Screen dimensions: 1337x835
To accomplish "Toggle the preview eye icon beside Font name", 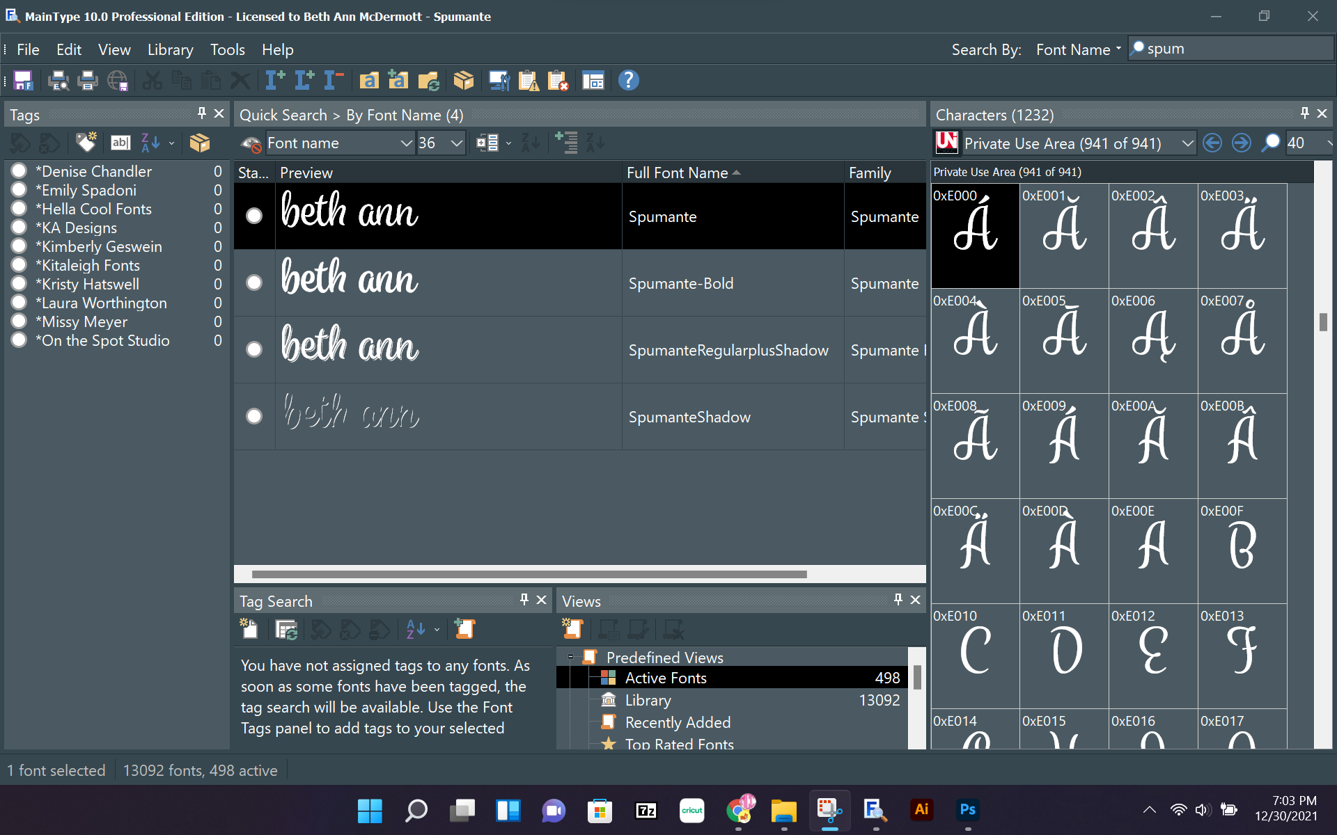I will tap(251, 144).
